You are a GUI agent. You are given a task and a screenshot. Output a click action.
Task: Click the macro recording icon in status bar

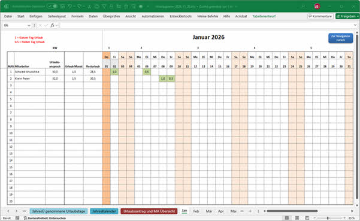[x=17, y=218]
